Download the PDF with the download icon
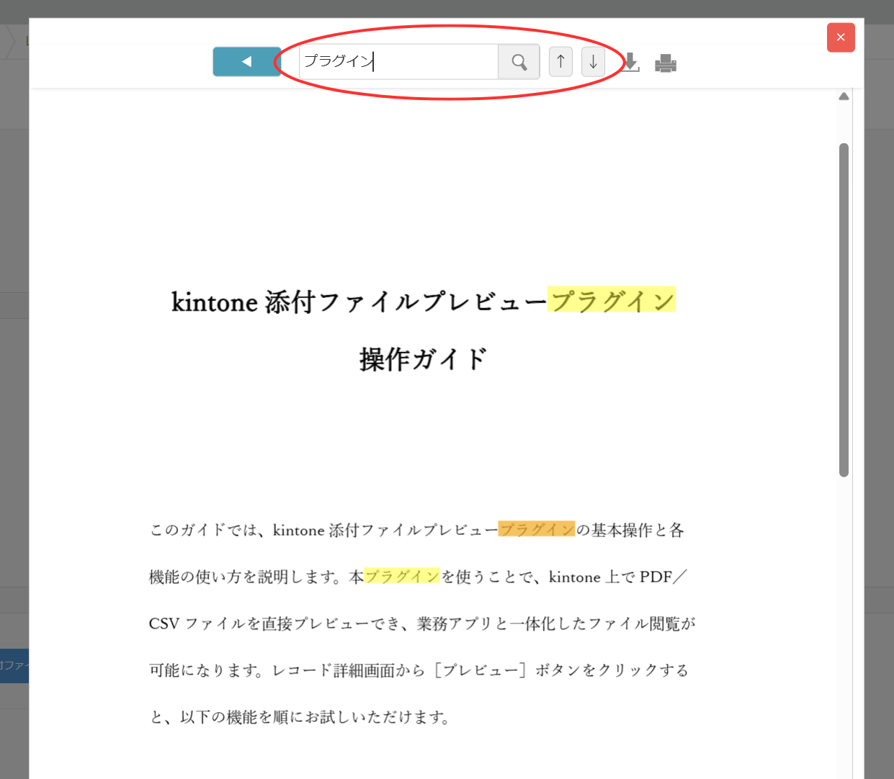 click(x=630, y=63)
